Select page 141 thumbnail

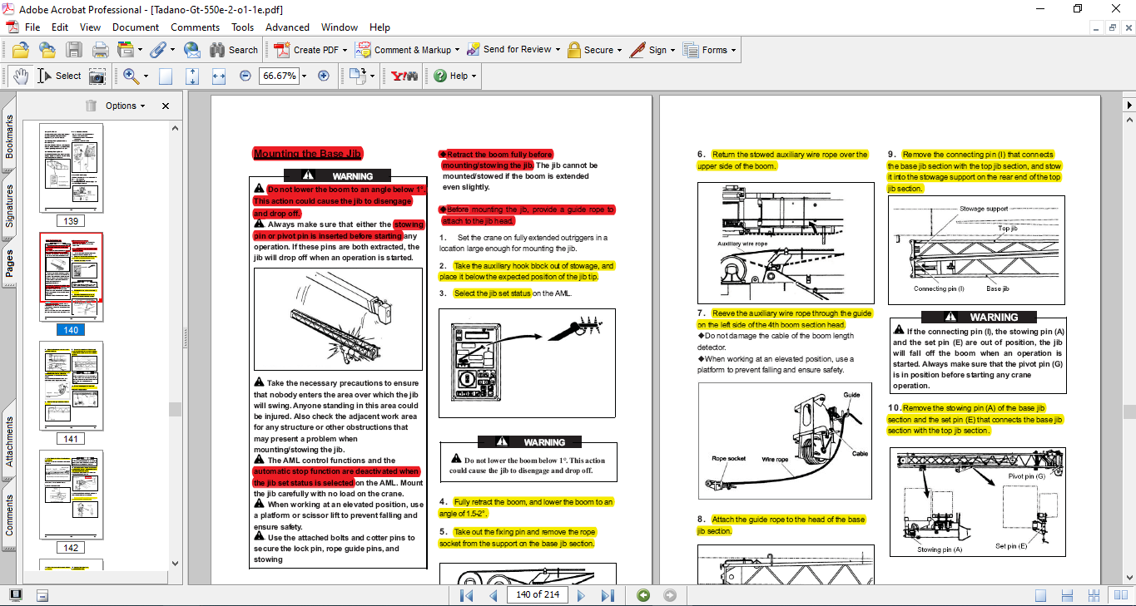tap(72, 385)
